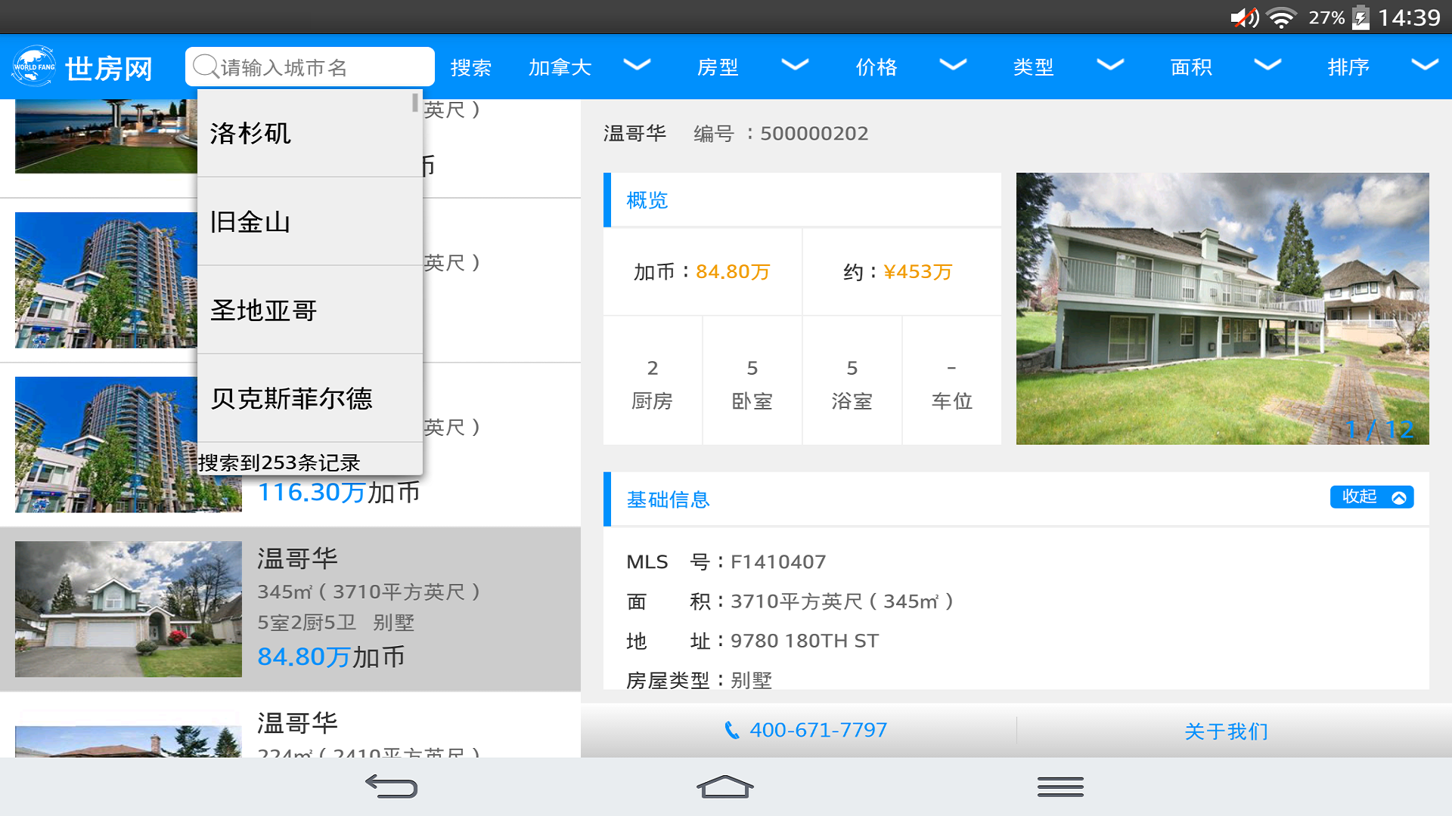Open the 排序 sort menu

[1348, 67]
